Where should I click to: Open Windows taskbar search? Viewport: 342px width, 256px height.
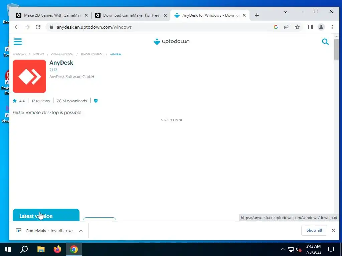(x=24, y=249)
